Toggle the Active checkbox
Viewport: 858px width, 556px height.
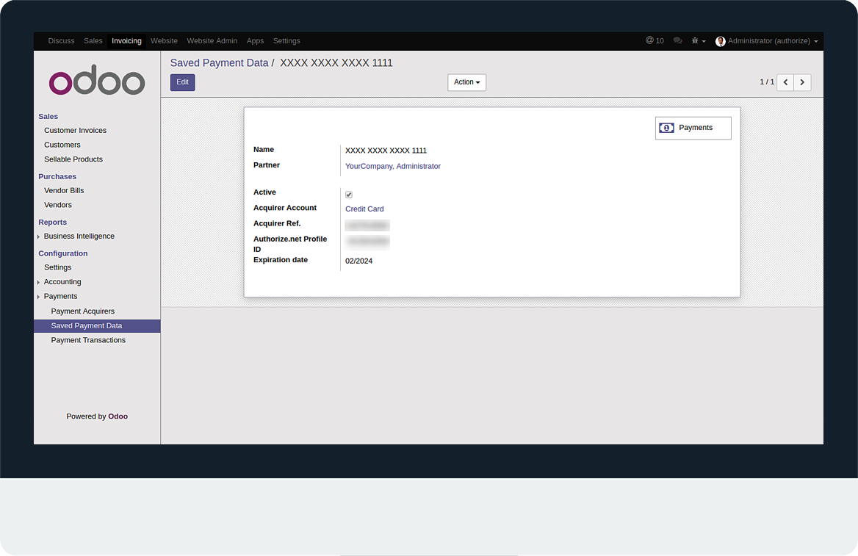pos(348,195)
